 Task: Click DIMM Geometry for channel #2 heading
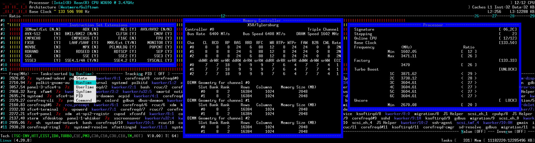(x=218, y=118)
